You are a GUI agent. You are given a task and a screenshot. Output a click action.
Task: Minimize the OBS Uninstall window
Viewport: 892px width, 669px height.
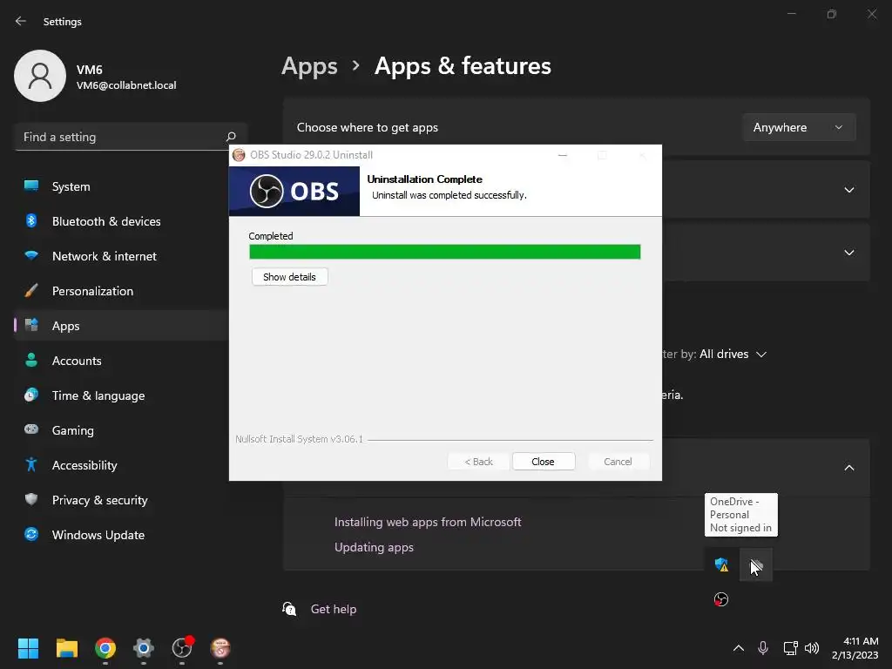[563, 155]
